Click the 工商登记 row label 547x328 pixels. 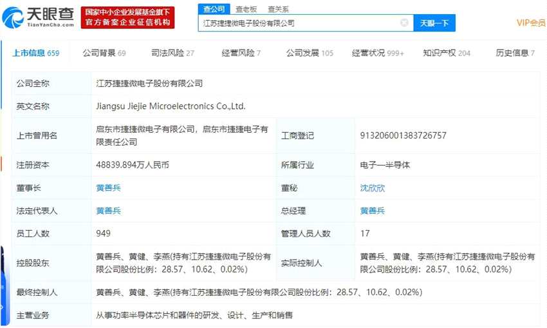(x=297, y=135)
